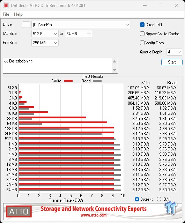Open the www.atto.com link in banner
Viewport: 185px width, 223px height.
pos(94,215)
